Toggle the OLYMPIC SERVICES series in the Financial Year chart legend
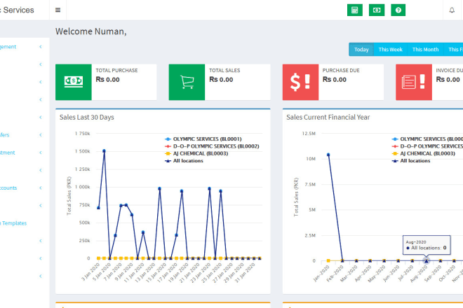Viewport: 463px width, 308px height. (x=427, y=139)
